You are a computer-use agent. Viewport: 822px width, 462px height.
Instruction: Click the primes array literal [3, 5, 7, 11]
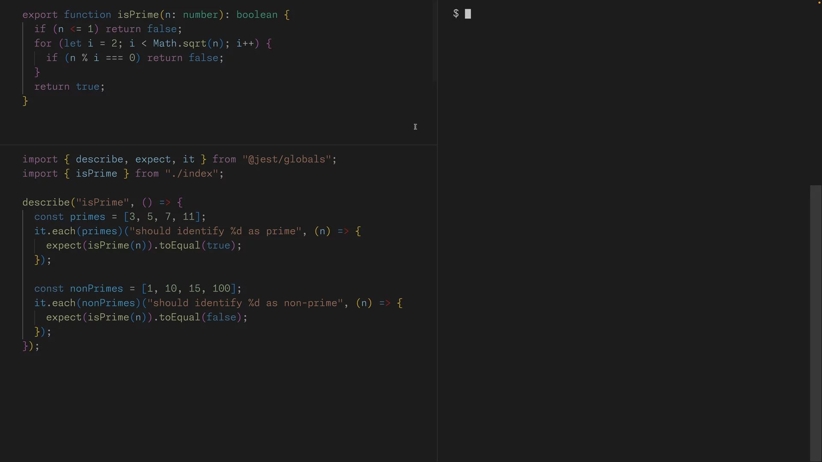click(162, 216)
